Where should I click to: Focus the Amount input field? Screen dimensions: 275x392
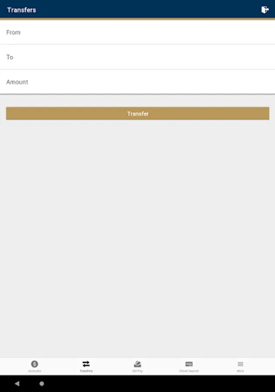(x=137, y=82)
